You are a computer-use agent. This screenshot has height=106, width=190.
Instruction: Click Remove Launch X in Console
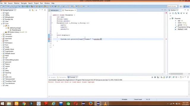155,77
